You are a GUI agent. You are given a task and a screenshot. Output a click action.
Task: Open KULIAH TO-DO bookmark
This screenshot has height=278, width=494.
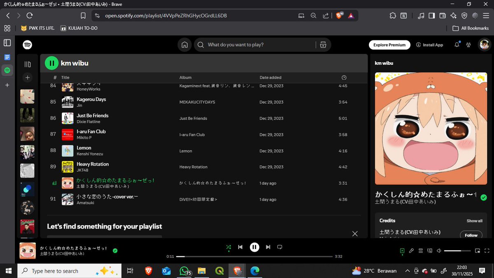pos(79,28)
